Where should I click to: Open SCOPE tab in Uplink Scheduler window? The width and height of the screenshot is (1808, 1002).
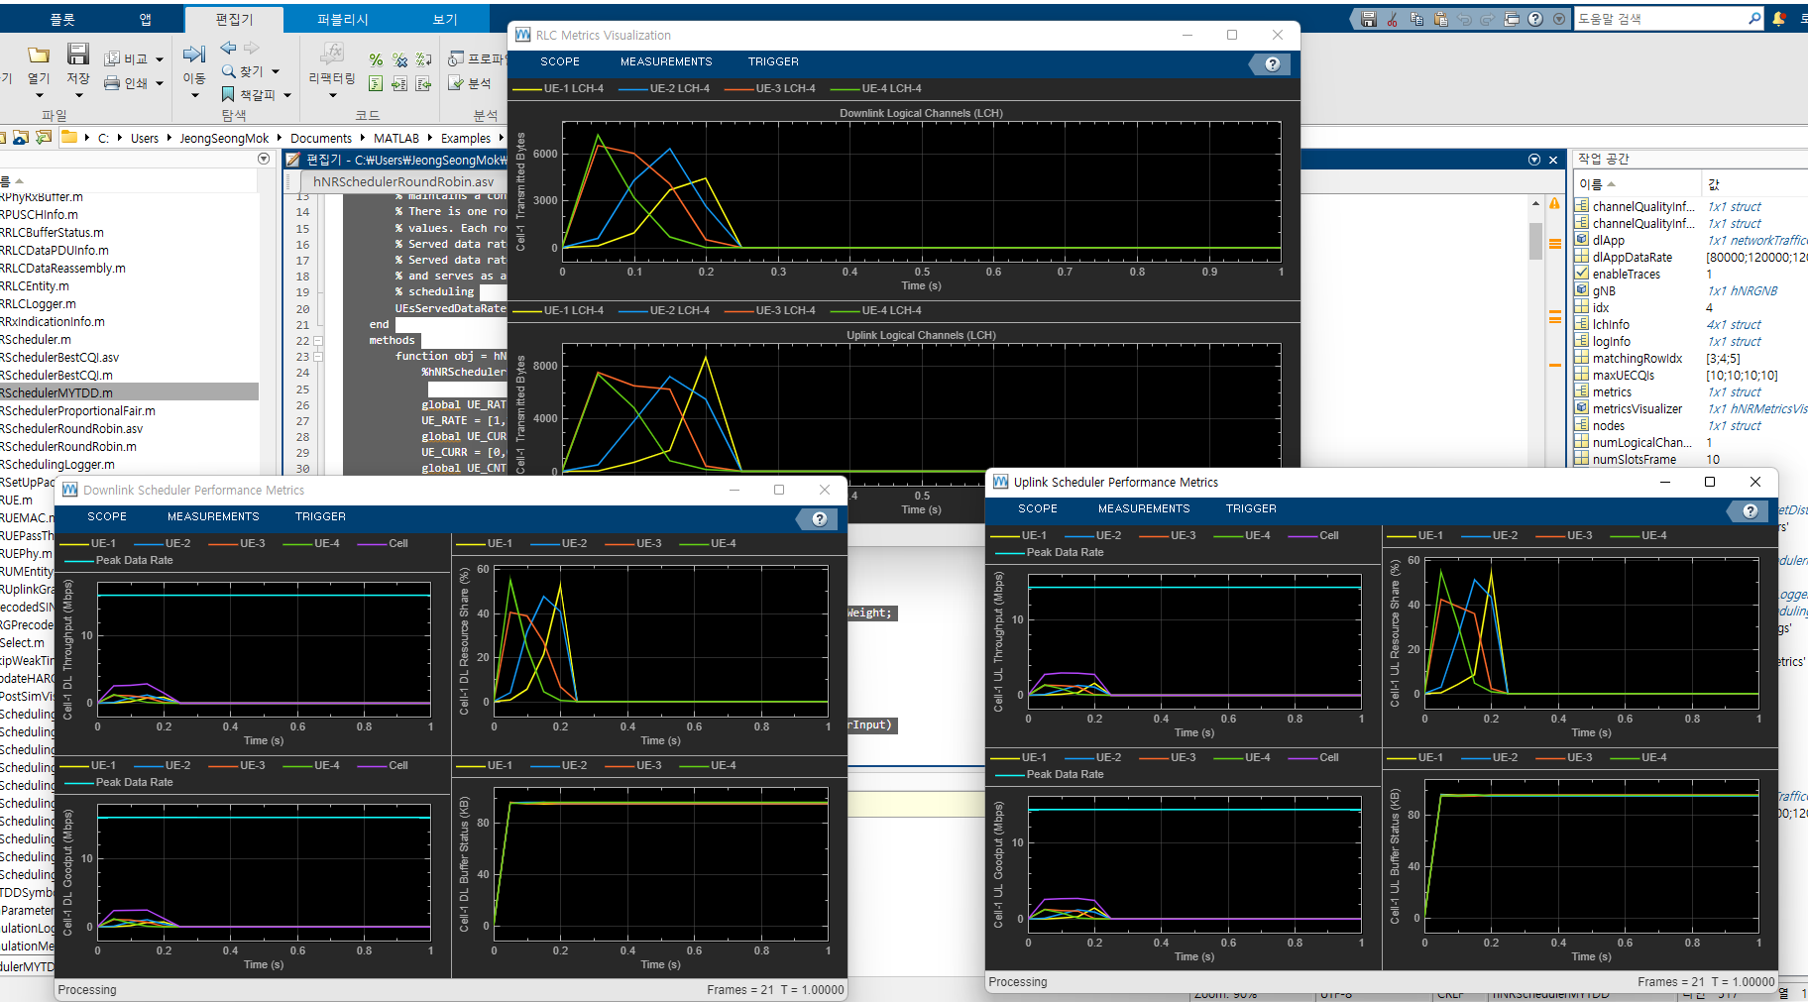point(1038,508)
